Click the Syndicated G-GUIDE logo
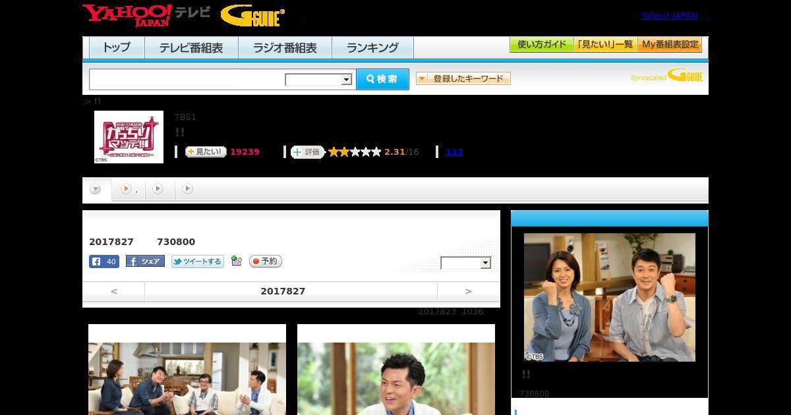 (667, 76)
